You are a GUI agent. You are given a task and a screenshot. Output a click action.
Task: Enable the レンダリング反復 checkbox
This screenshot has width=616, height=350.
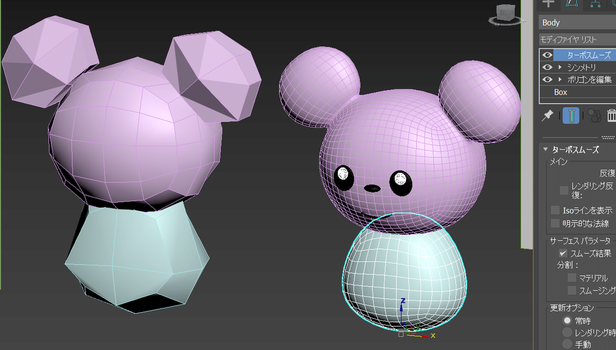[564, 190]
